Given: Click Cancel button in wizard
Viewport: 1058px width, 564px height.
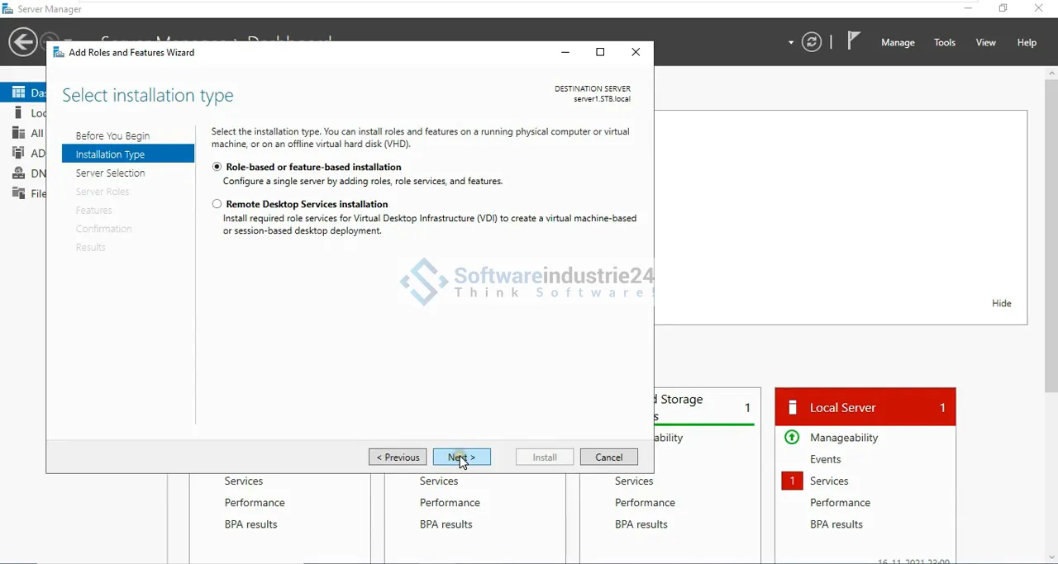Looking at the screenshot, I should pyautogui.click(x=608, y=457).
